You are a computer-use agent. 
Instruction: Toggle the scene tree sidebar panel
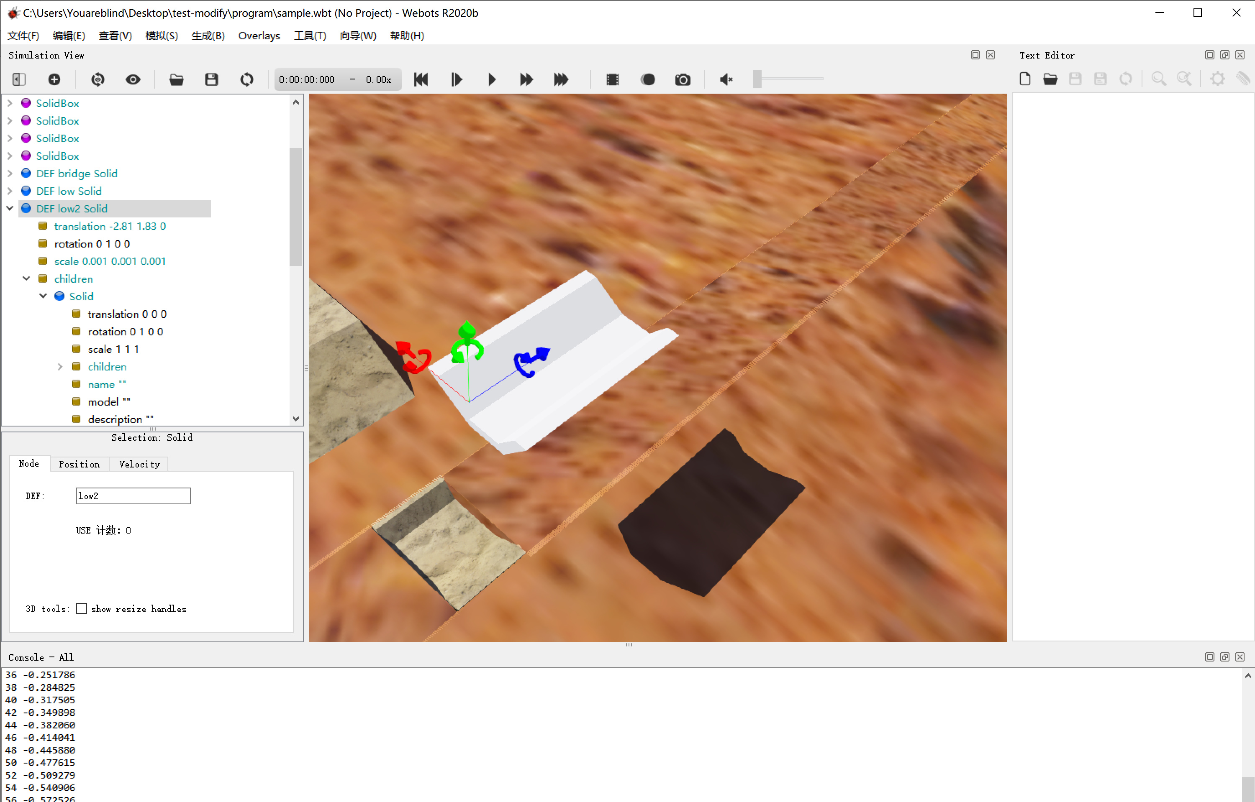tap(19, 79)
